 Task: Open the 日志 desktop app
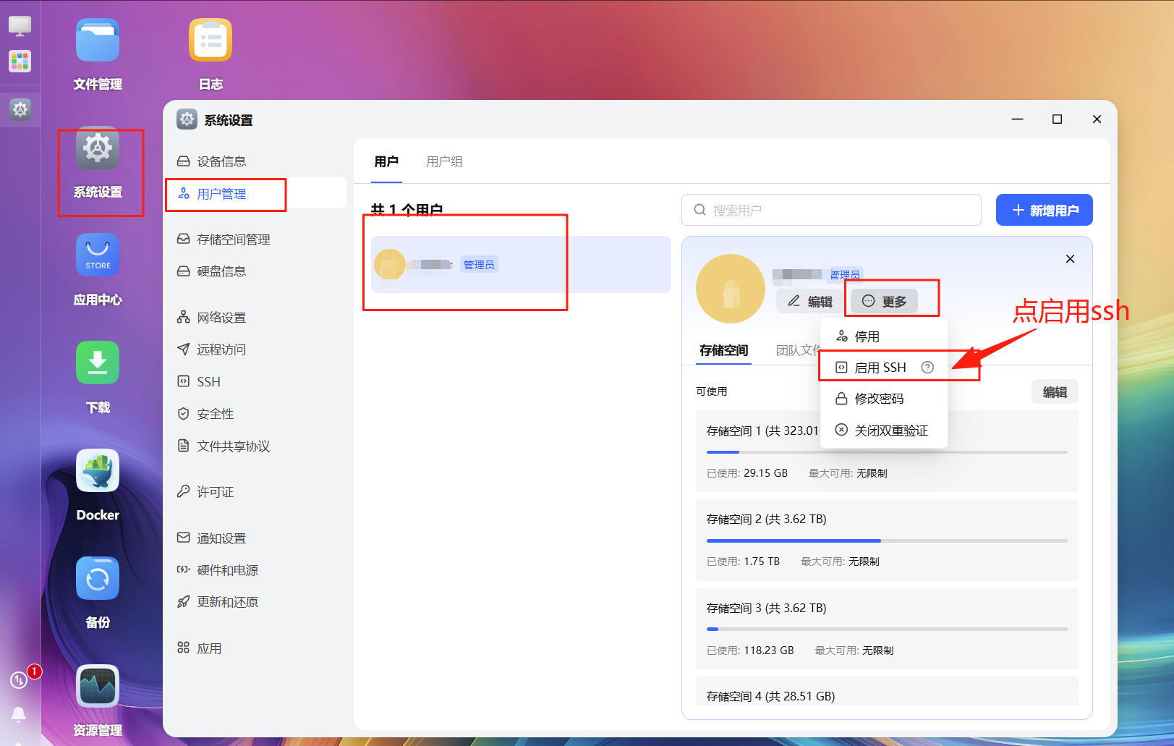[x=210, y=41]
